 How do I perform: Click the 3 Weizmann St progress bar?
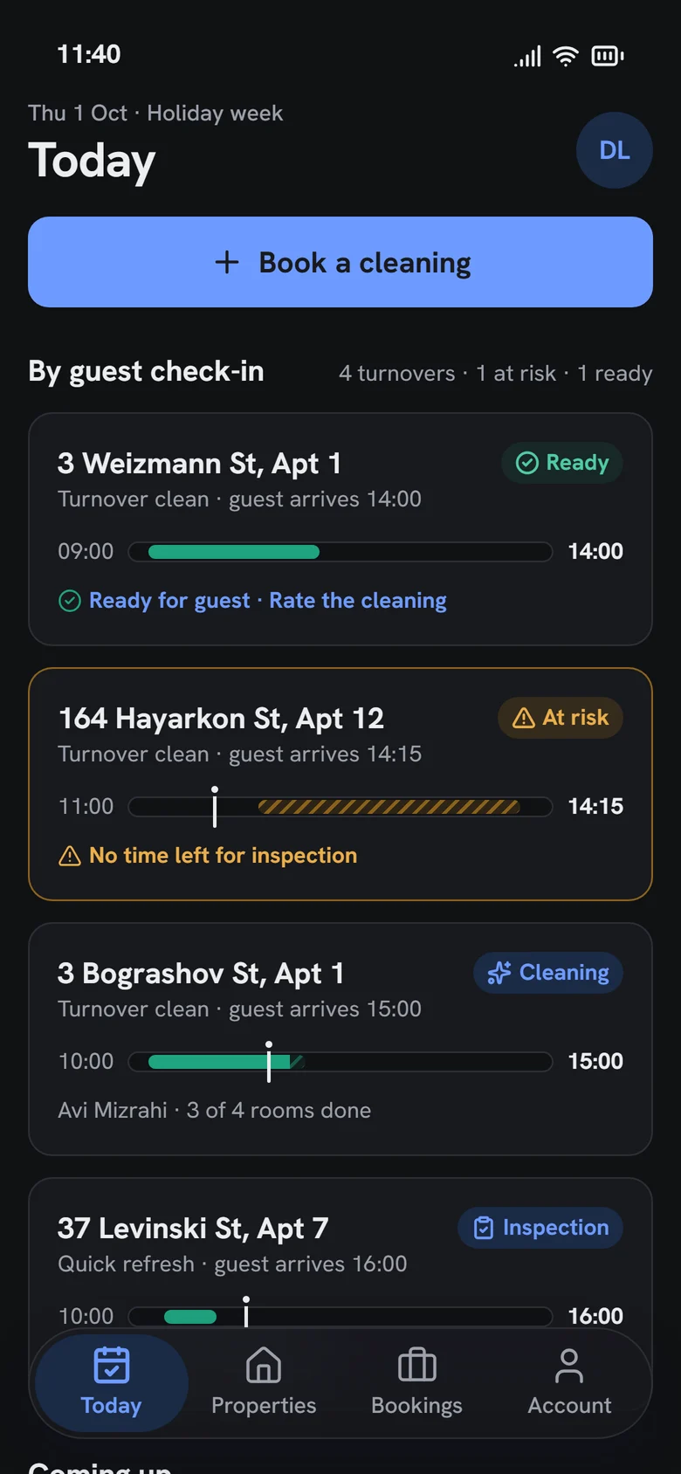click(340, 552)
